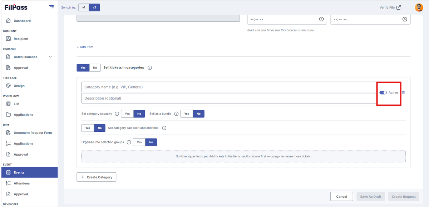The width and height of the screenshot is (429, 207).
Task: Click the clock icon in the start time field
Action: (321, 19)
